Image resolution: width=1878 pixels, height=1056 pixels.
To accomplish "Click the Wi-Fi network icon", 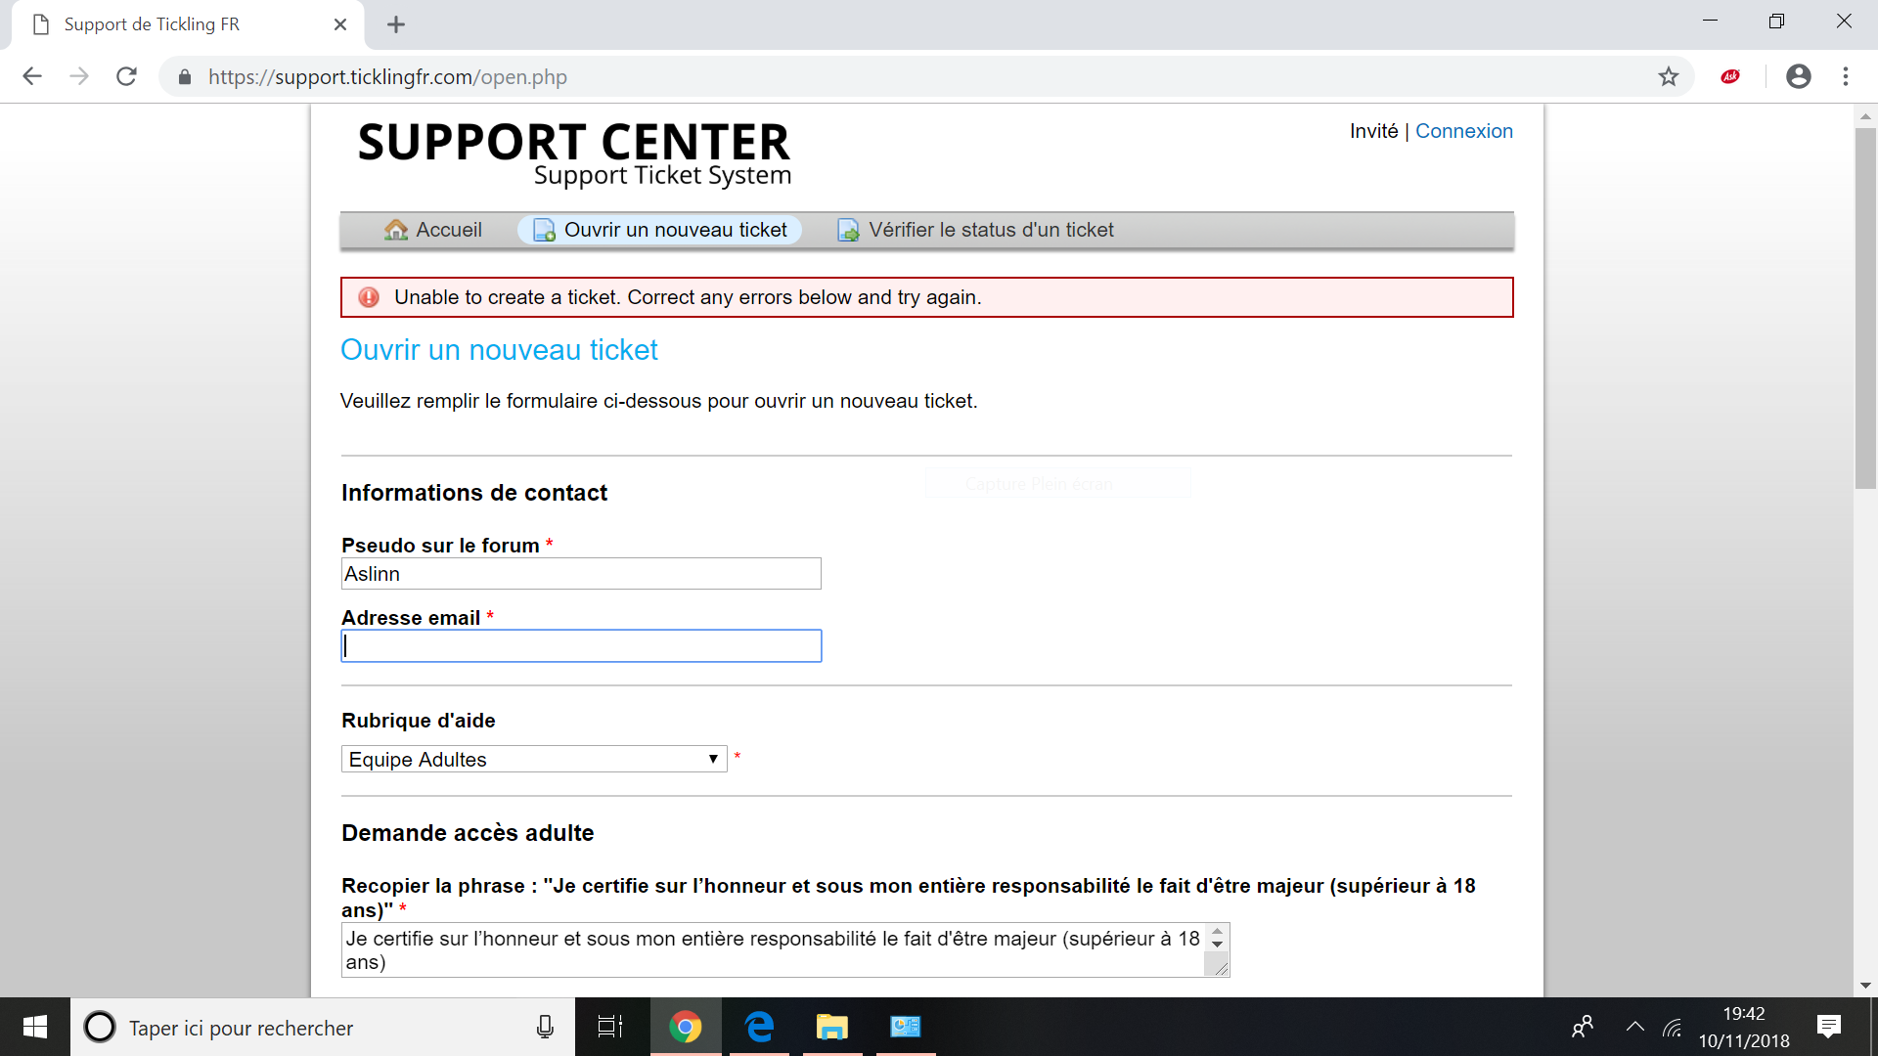I will (x=1674, y=1027).
